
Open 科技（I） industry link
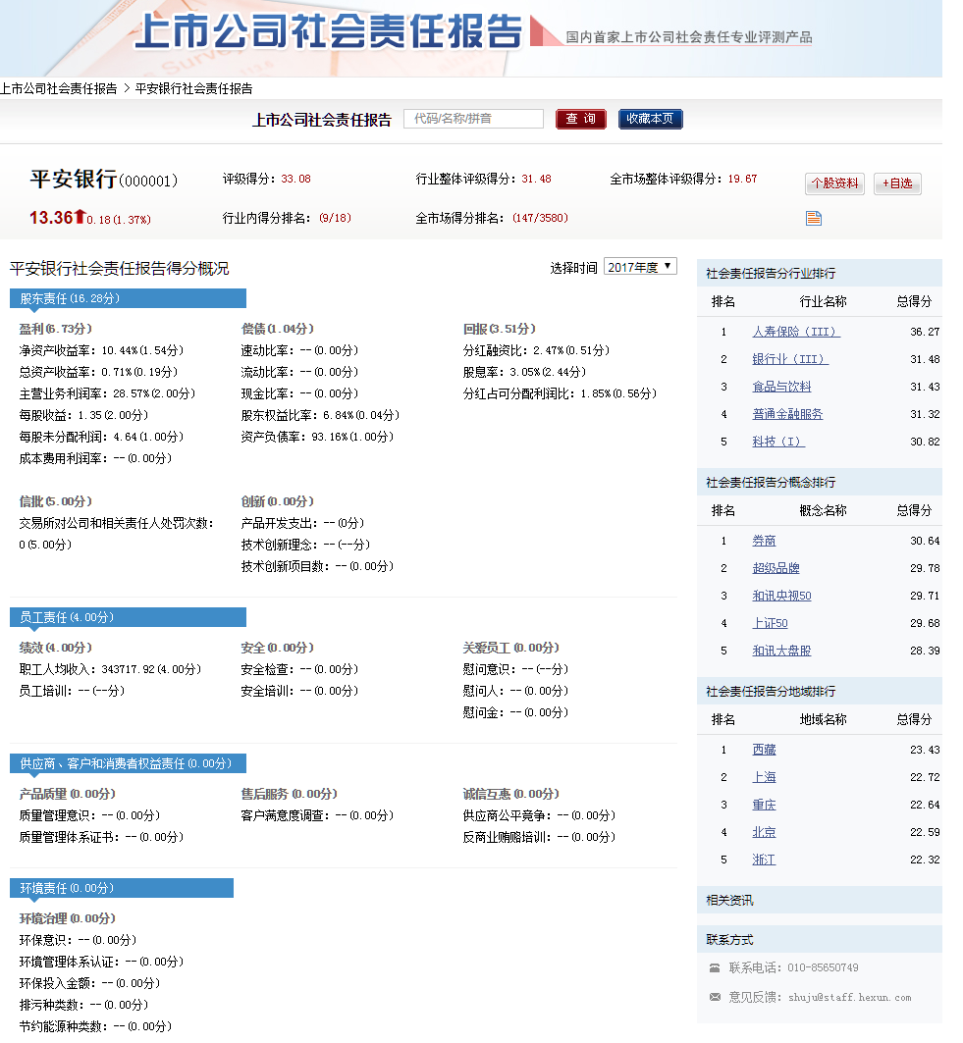point(778,442)
